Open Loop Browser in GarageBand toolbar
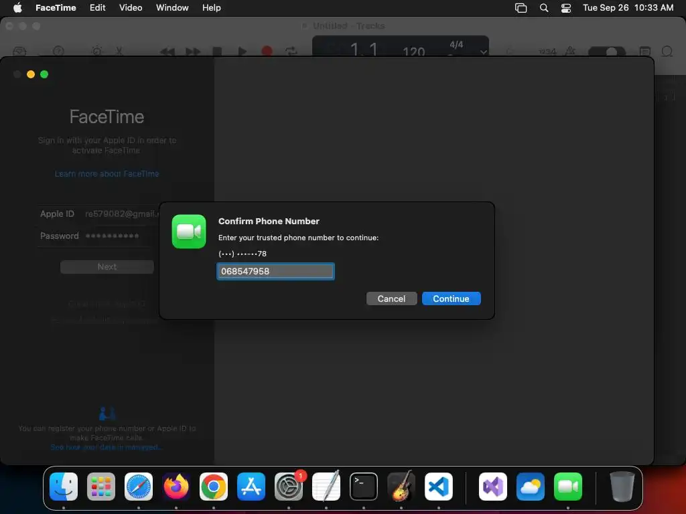Screen dimensions: 686x514 point(667,51)
